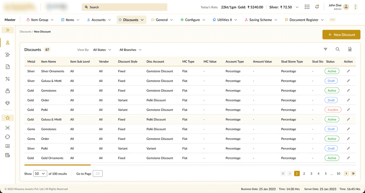Image resolution: width=365 pixels, height=193 pixels.
Task: Click the sparkle sidebar icon
Action: tap(8, 55)
